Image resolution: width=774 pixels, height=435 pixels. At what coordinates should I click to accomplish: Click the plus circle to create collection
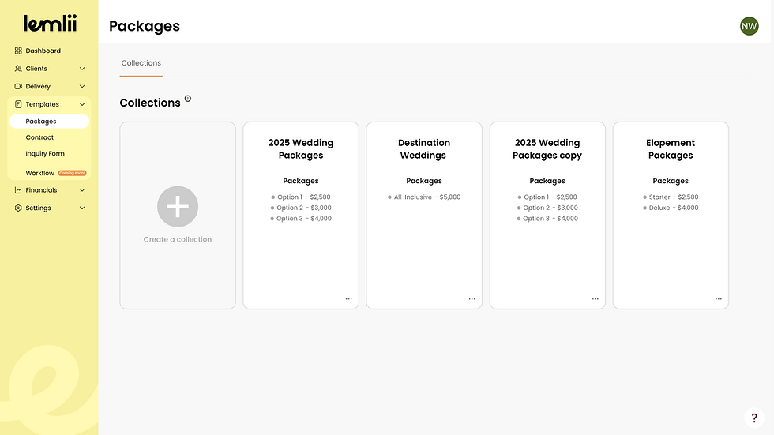point(178,207)
